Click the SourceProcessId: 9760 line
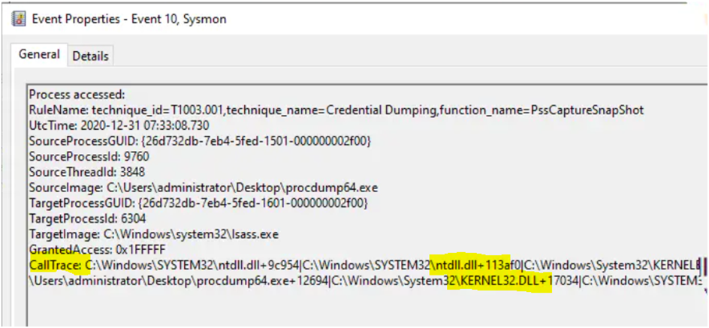The image size is (709, 328). (x=89, y=157)
